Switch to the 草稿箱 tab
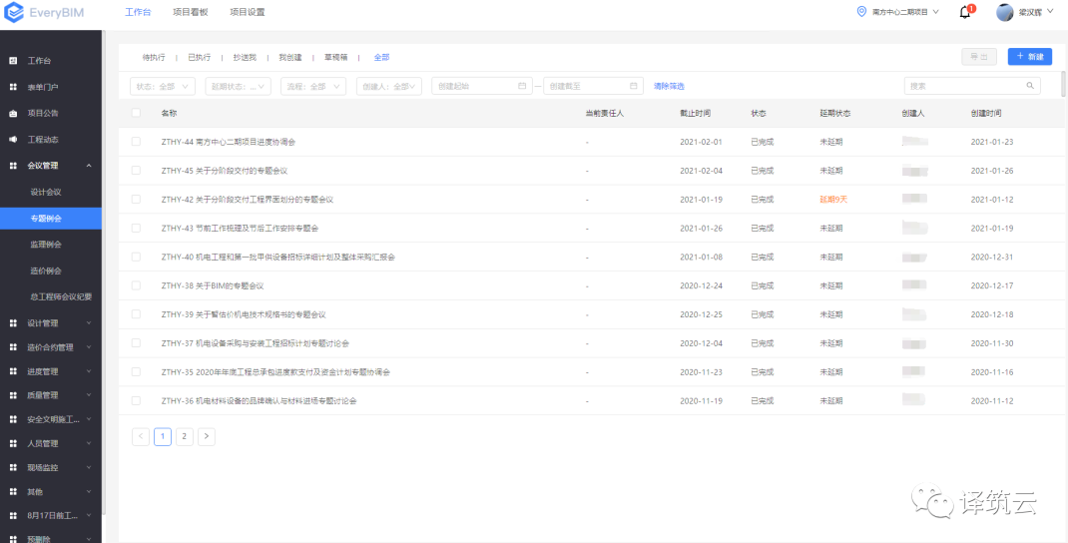1068x543 pixels. [335, 58]
